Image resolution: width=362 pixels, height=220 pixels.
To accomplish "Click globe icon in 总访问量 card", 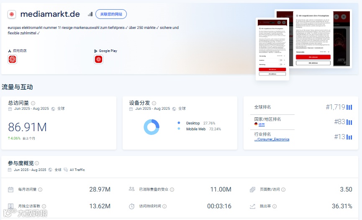I will [x=53, y=109].
